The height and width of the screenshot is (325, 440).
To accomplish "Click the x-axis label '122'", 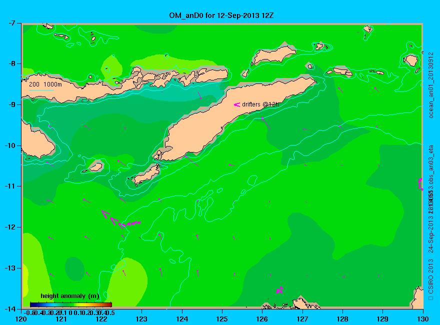I will click(x=101, y=319).
